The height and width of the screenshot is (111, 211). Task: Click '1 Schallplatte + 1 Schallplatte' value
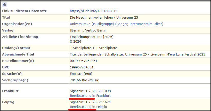pyautogui.click(x=93, y=48)
